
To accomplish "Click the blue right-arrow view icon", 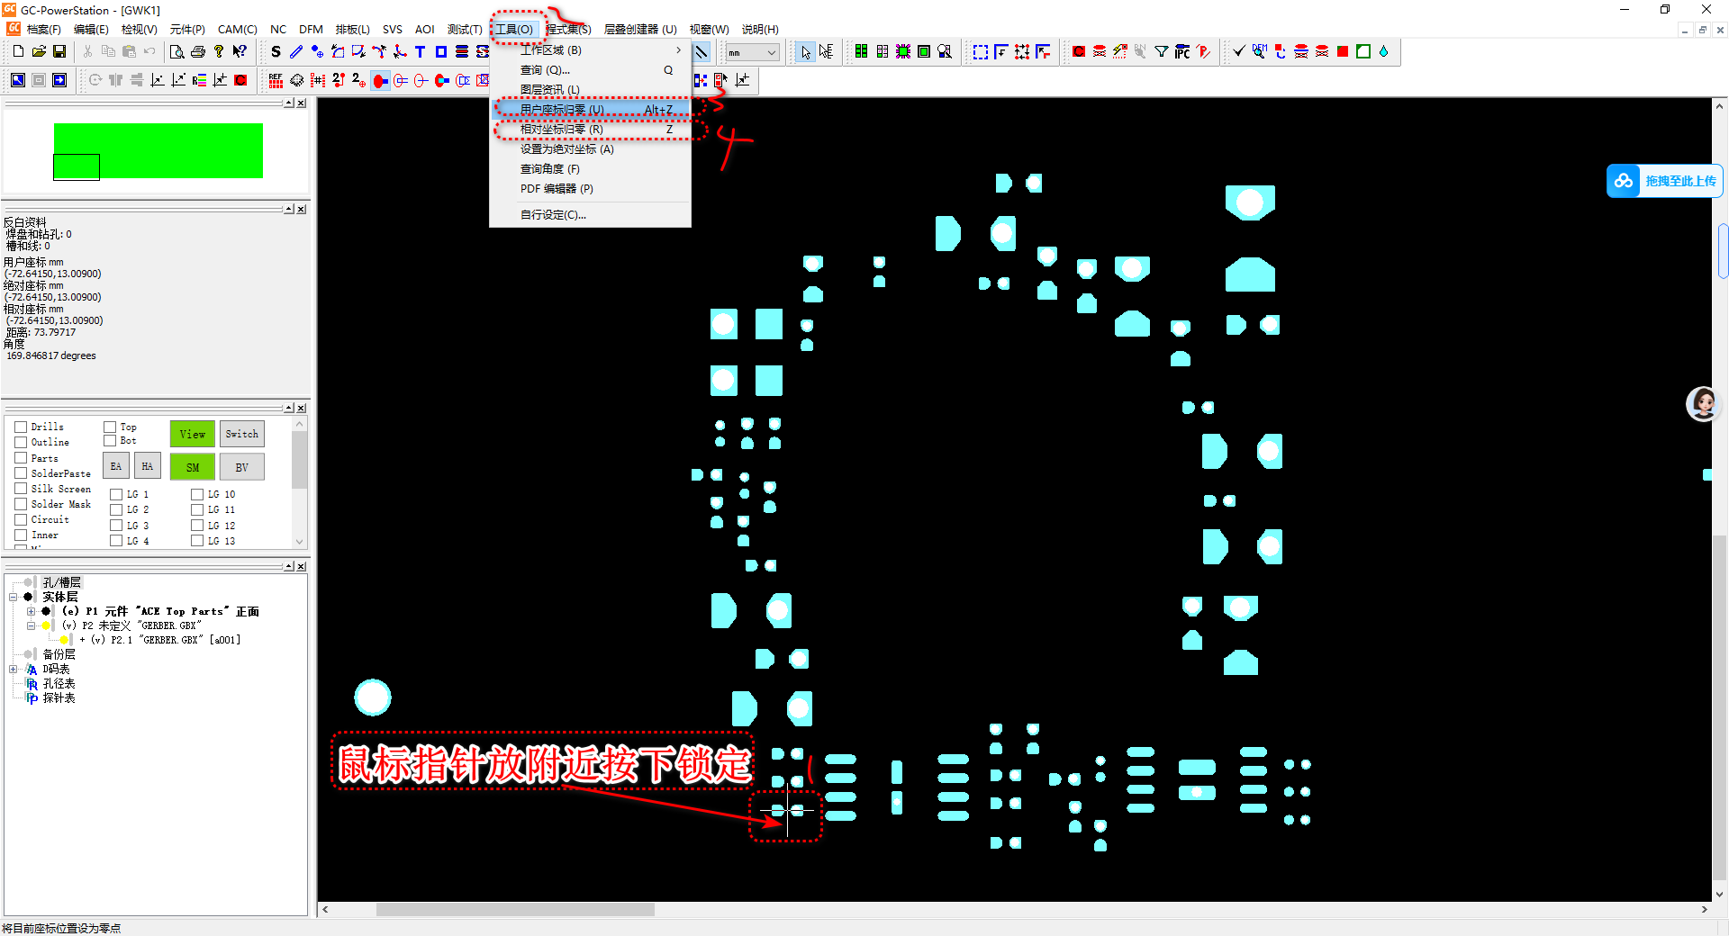I will tap(59, 80).
